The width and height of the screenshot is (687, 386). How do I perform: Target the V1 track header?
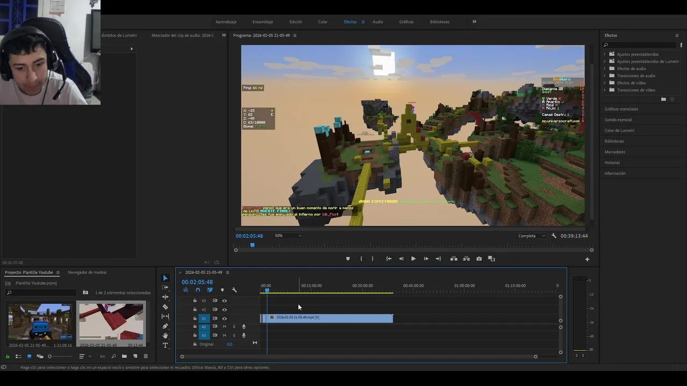(x=203, y=318)
